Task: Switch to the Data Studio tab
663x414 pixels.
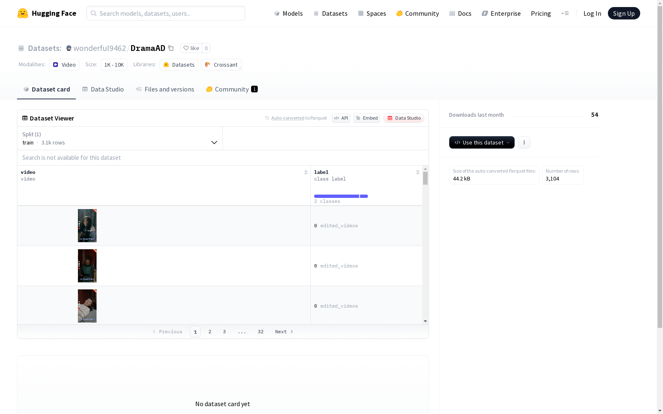Action: click(x=103, y=89)
